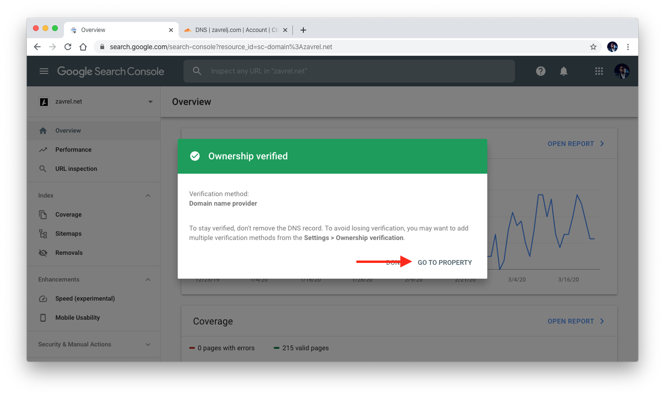Image resolution: width=665 pixels, height=397 pixels.
Task: Reload the current page
Action: [68, 47]
